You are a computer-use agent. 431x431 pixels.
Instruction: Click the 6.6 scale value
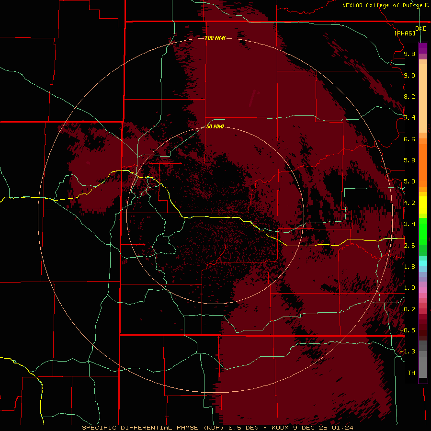pyautogui.click(x=409, y=139)
